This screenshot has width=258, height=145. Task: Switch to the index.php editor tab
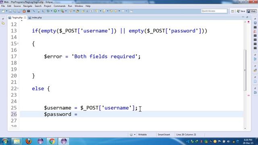35,18
